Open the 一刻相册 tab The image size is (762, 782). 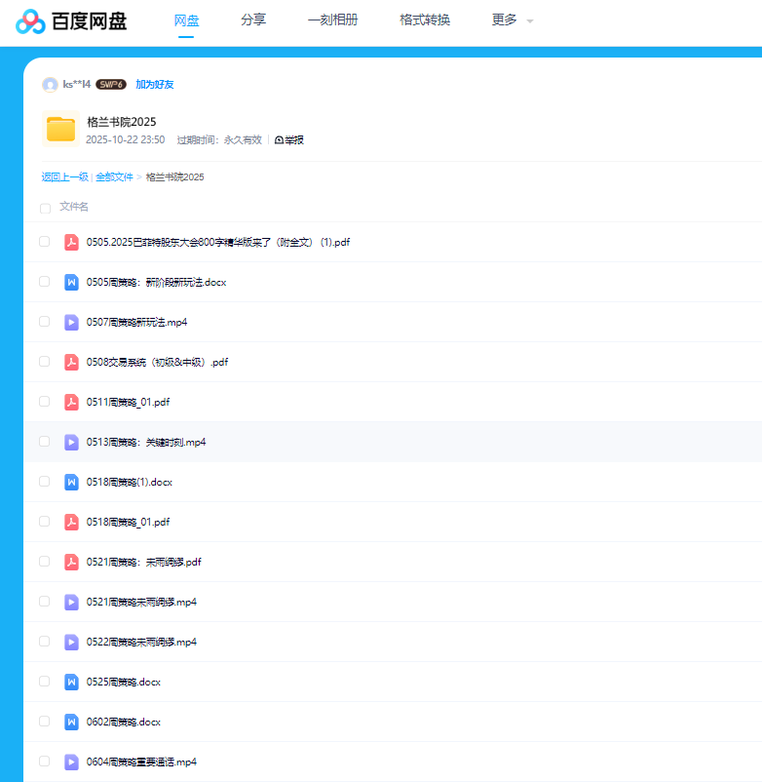333,20
